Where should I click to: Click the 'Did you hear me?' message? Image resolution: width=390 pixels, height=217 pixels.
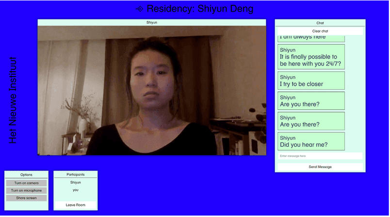click(311, 141)
